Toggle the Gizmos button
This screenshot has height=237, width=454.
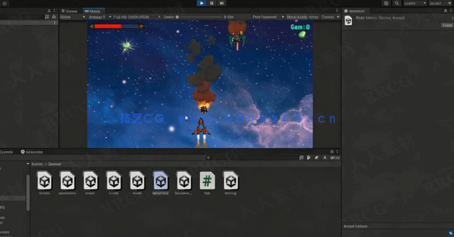click(x=328, y=17)
